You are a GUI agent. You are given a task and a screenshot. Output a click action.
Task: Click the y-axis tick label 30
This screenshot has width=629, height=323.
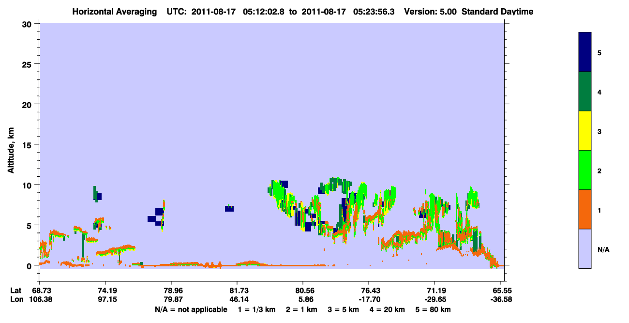point(28,24)
